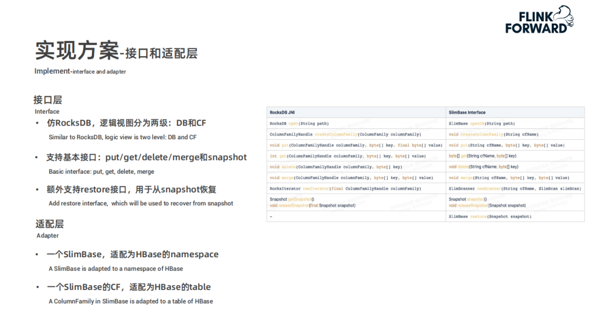Screen dimensions: 590x313
Task: Click the SlimBase void merge row cell
Action: pyautogui.click(x=515, y=178)
